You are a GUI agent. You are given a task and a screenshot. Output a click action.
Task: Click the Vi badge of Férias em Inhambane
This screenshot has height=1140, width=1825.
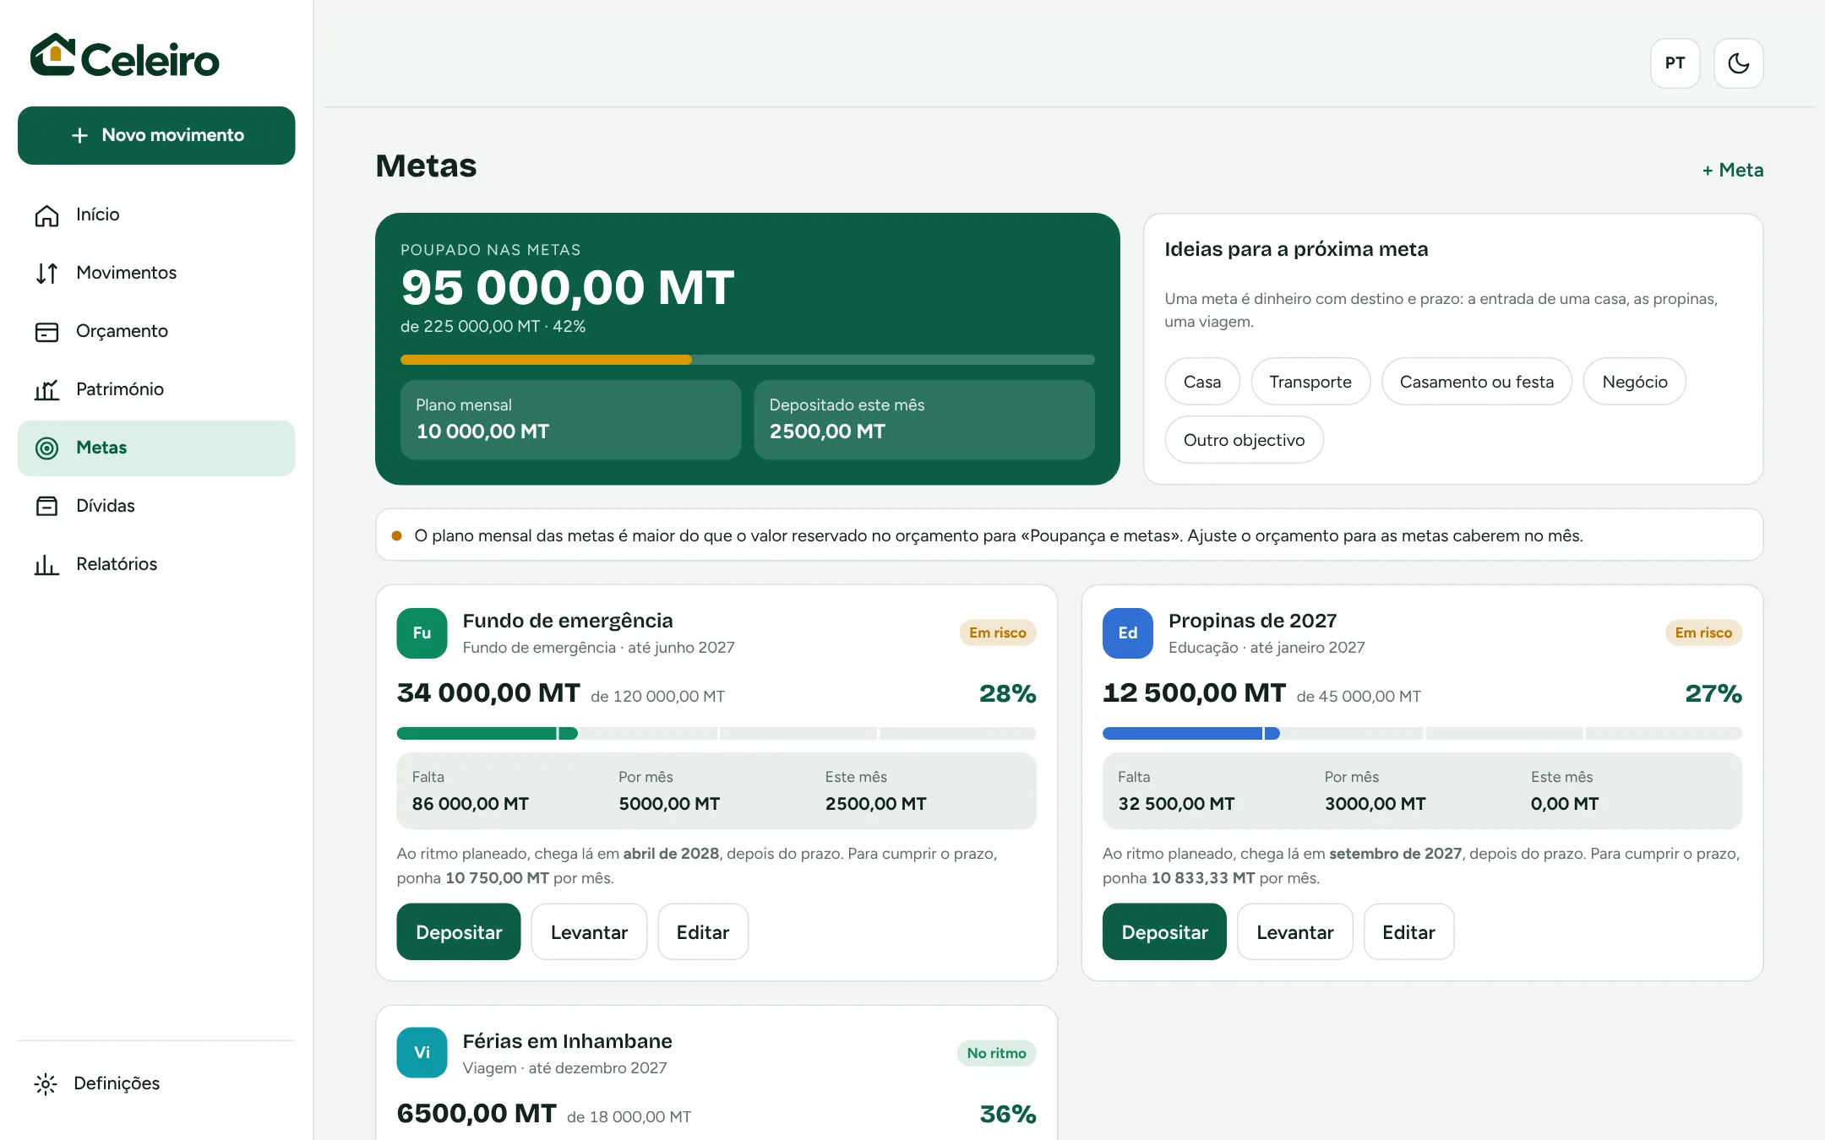pos(422,1053)
